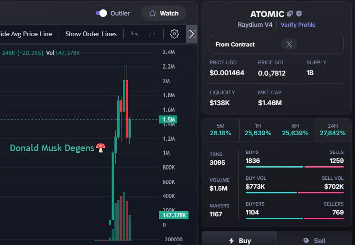This screenshot has width=355, height=245.
Task: Click the MAKERS count 1167
Action: click(216, 214)
